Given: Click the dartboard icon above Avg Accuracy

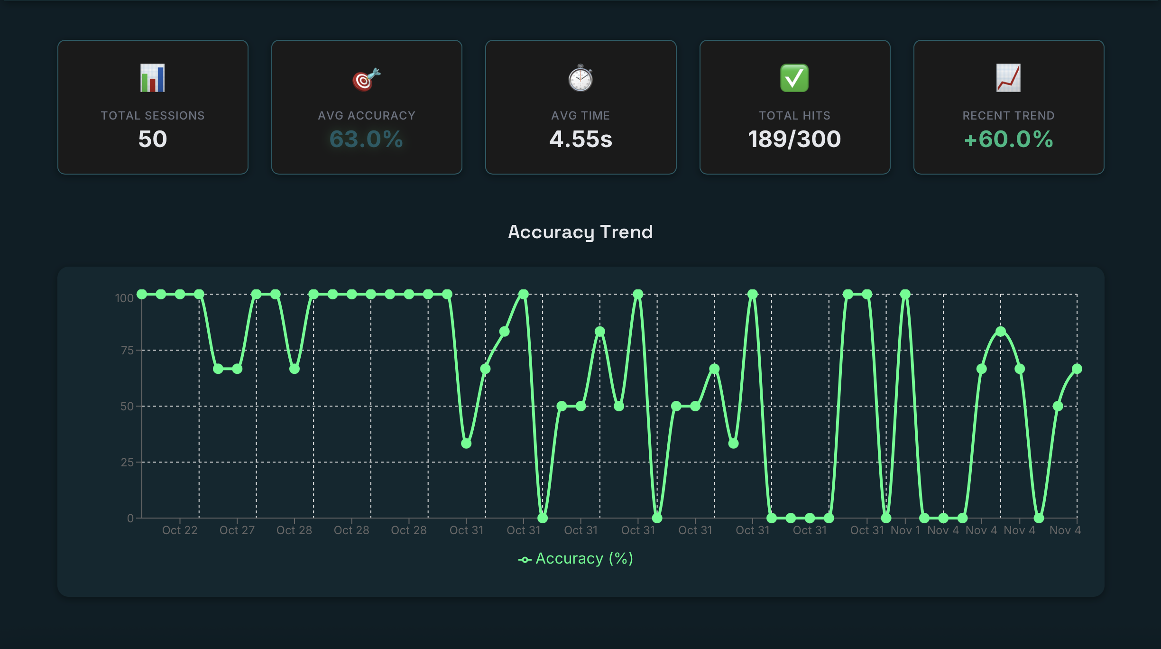Looking at the screenshot, I should [x=367, y=79].
